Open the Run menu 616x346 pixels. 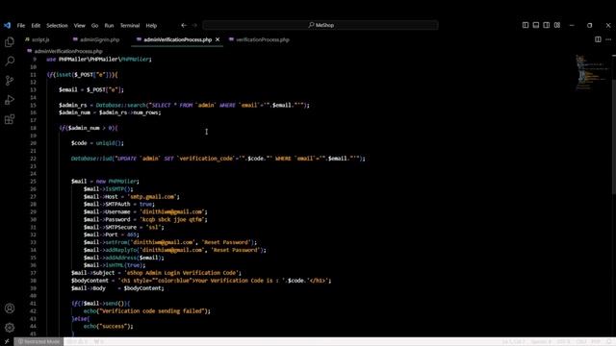coord(109,26)
